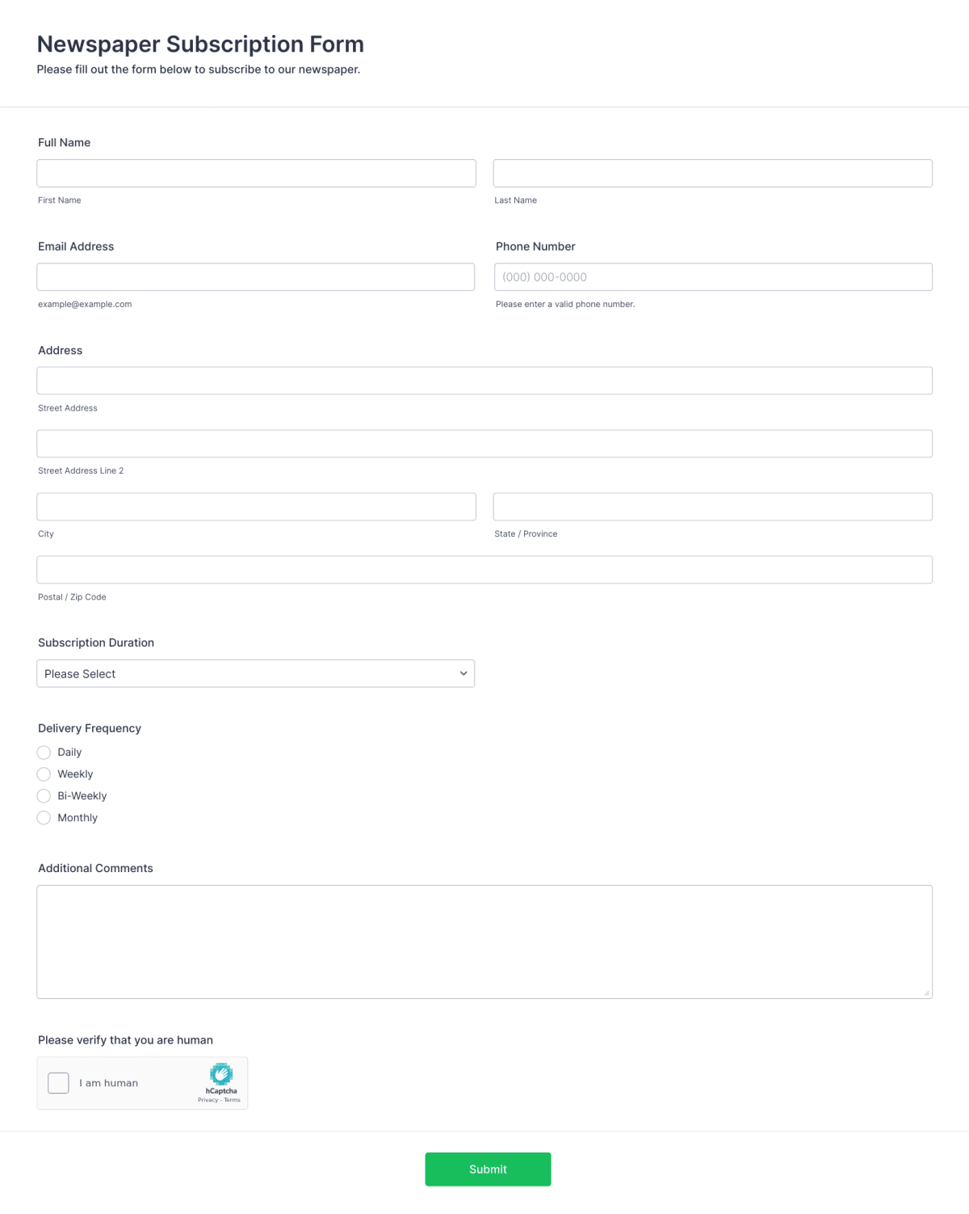Open the Subscription Duration dropdown
The height and width of the screenshot is (1214, 969).
[x=256, y=673]
